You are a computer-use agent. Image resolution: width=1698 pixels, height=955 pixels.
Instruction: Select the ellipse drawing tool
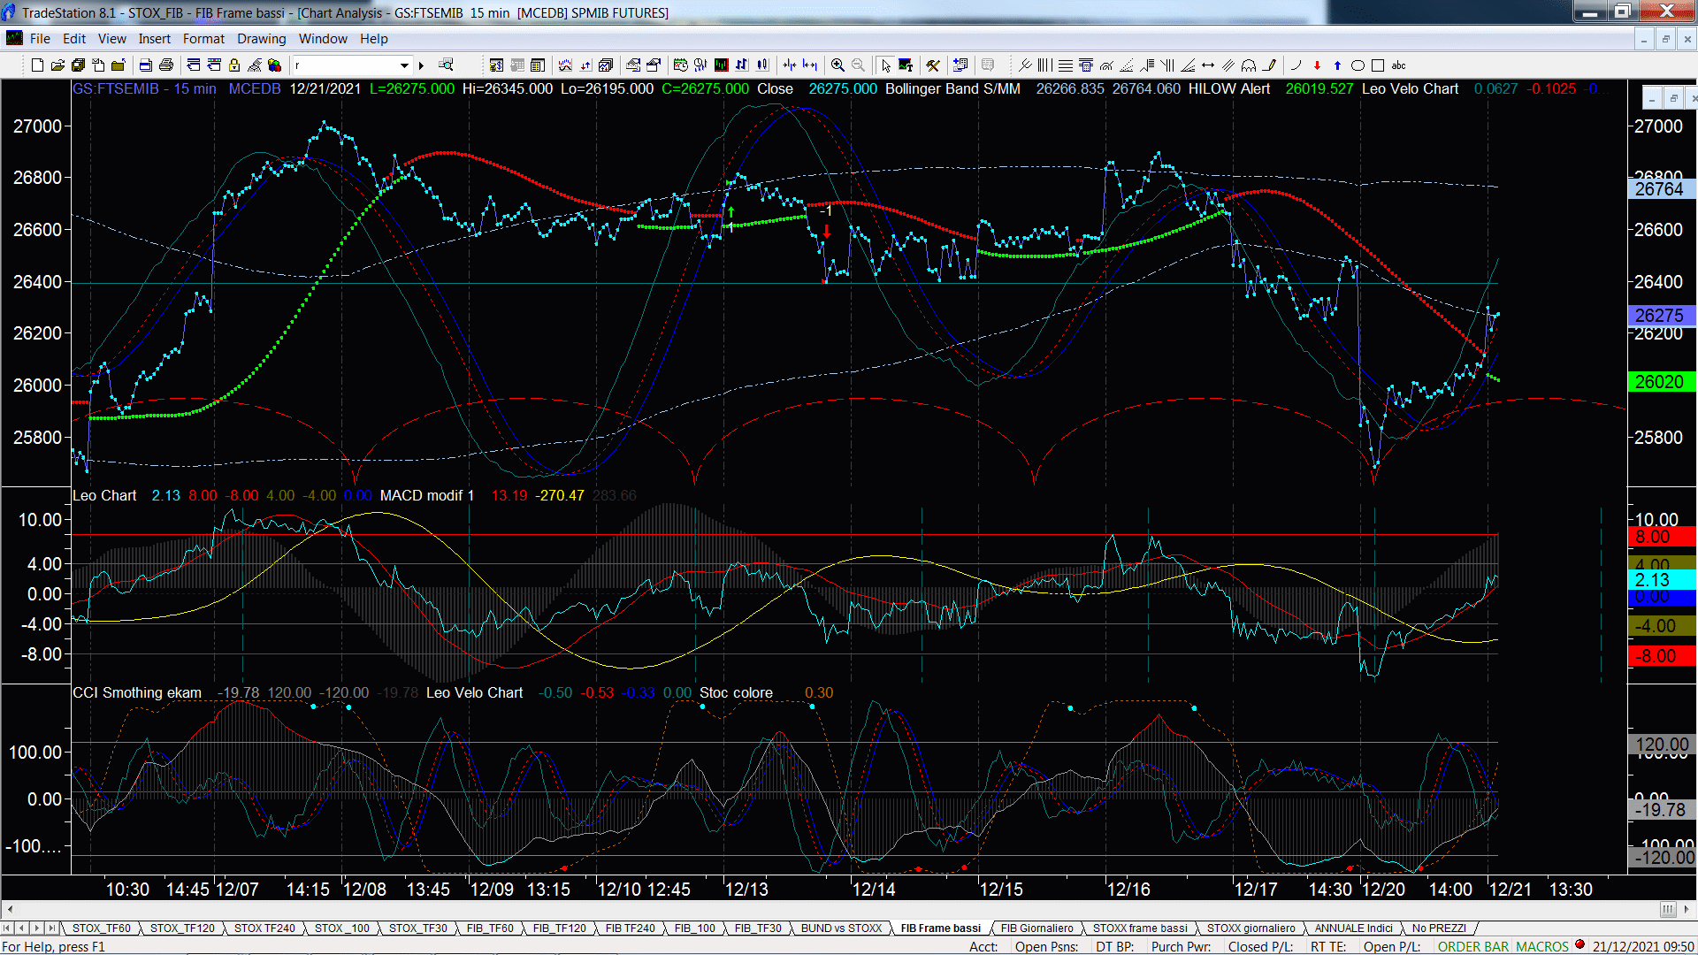tap(1358, 65)
